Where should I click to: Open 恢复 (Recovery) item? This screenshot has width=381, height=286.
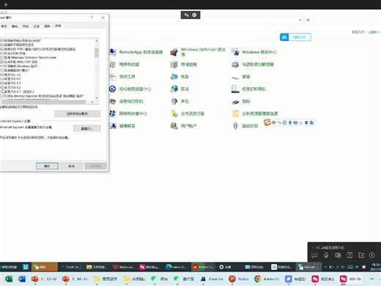pyautogui.click(x=180, y=77)
